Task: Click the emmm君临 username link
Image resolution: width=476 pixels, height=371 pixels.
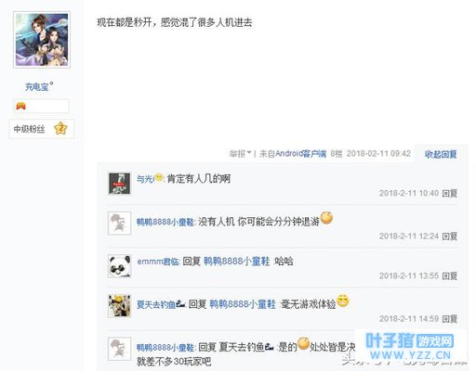Action: click(x=158, y=262)
